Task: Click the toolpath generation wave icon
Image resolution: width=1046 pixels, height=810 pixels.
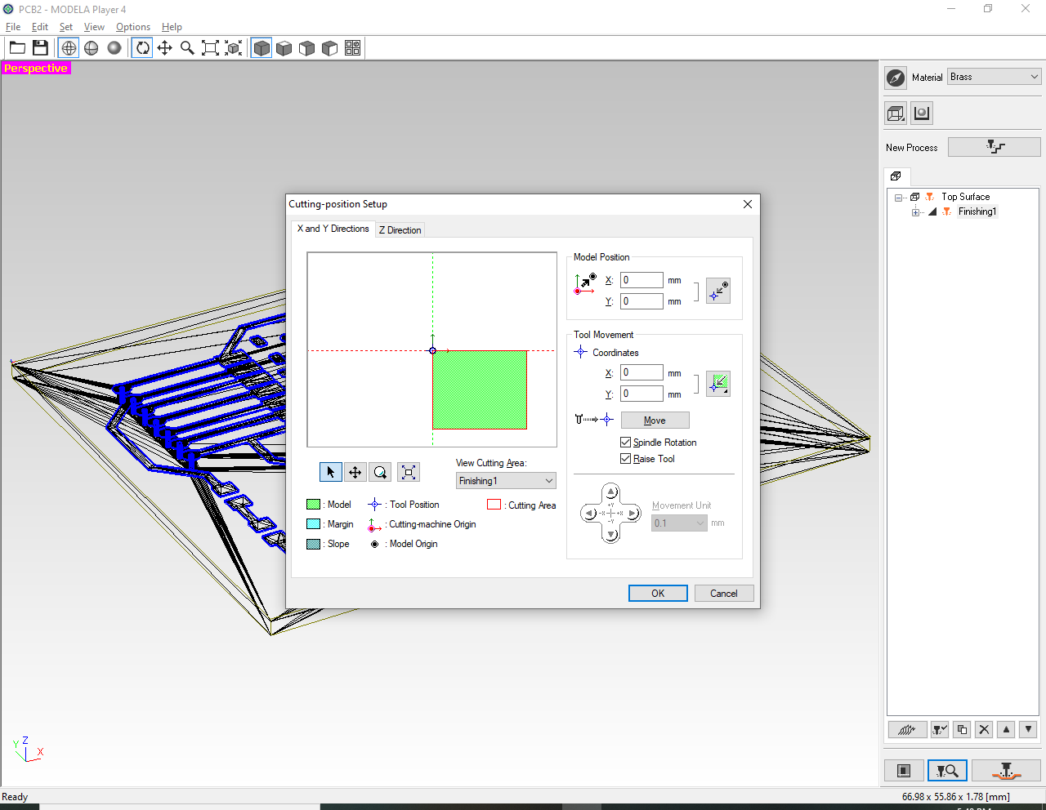Action: [907, 730]
